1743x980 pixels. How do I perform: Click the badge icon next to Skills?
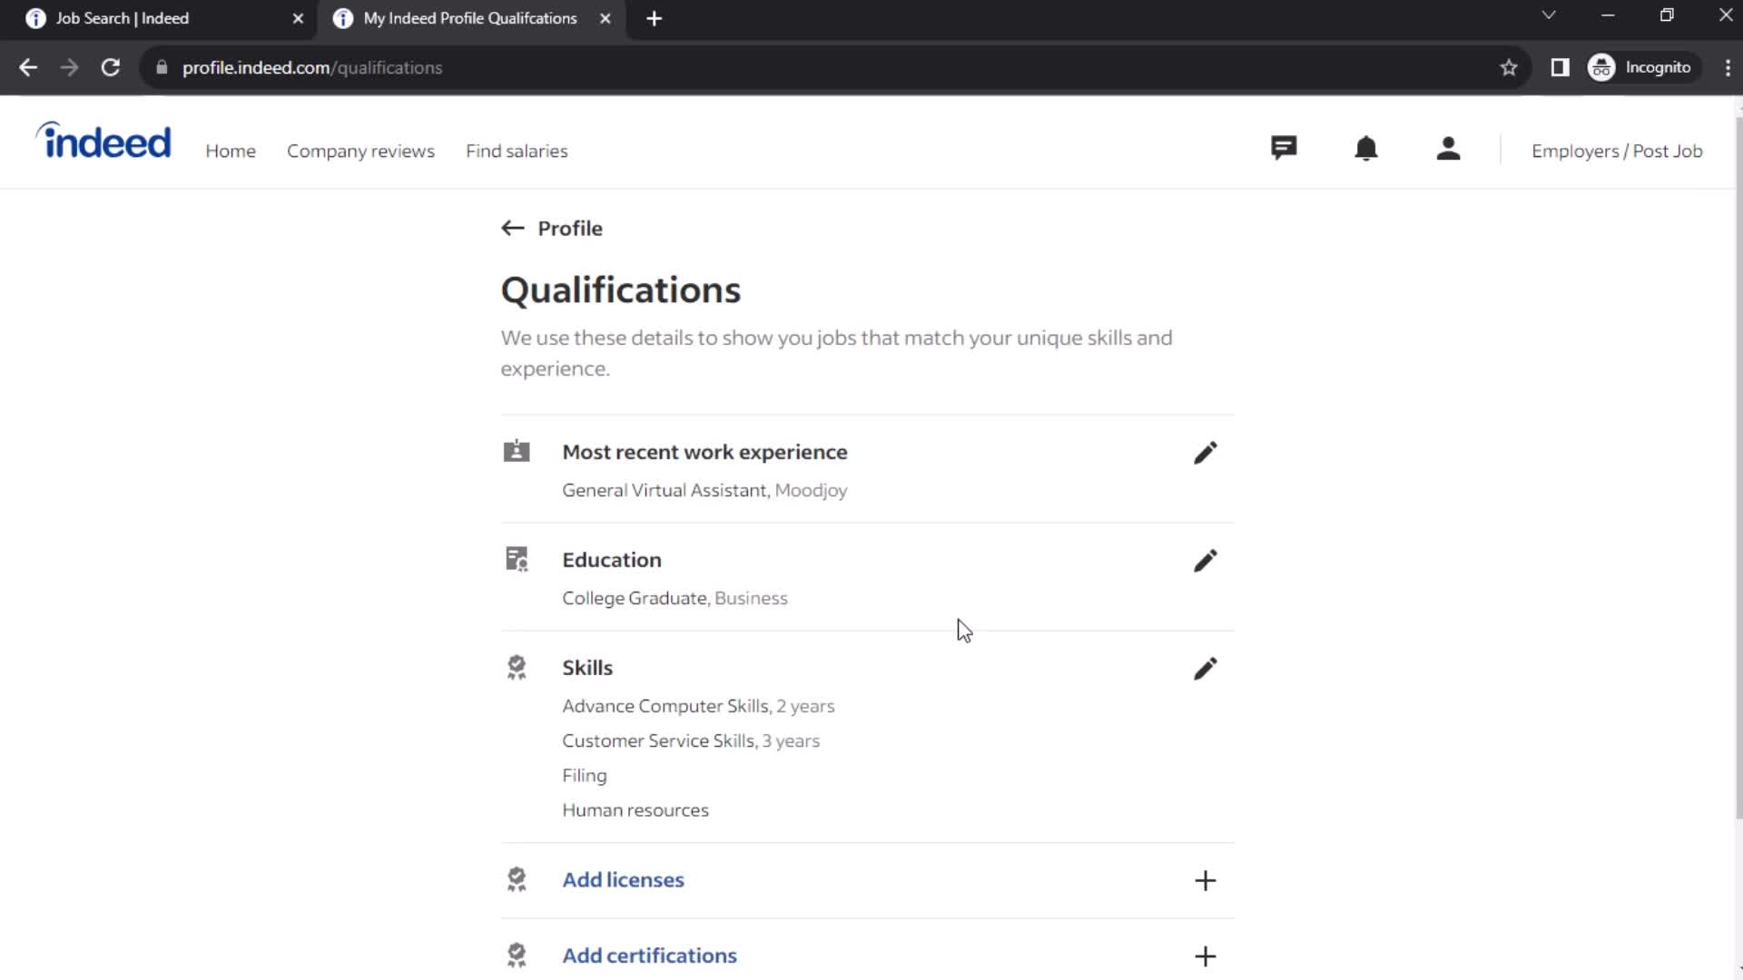516,668
